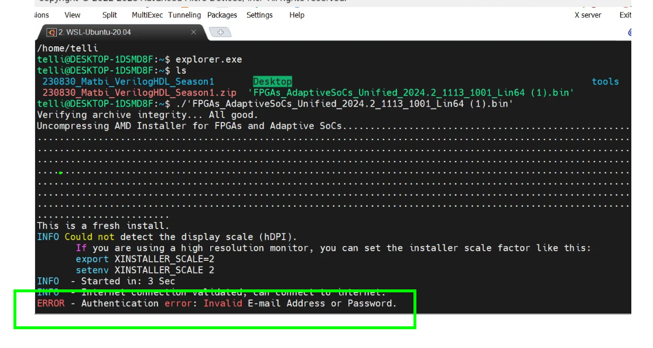Click the 230830_Matbi_VerilogHDL_Season1 folder name
Viewport: 653px width, 348px height.
[x=128, y=81]
